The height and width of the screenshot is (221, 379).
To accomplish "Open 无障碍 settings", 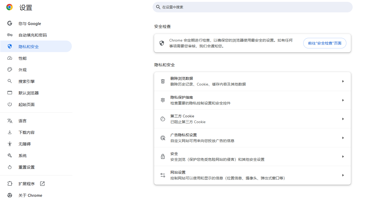I will [x=36, y=144].
